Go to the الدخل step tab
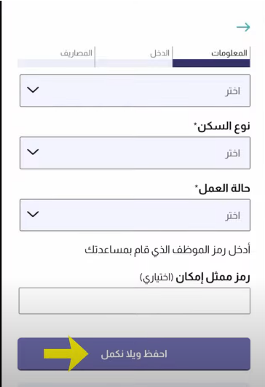Screen dimensions: 265x387 coord(160,53)
